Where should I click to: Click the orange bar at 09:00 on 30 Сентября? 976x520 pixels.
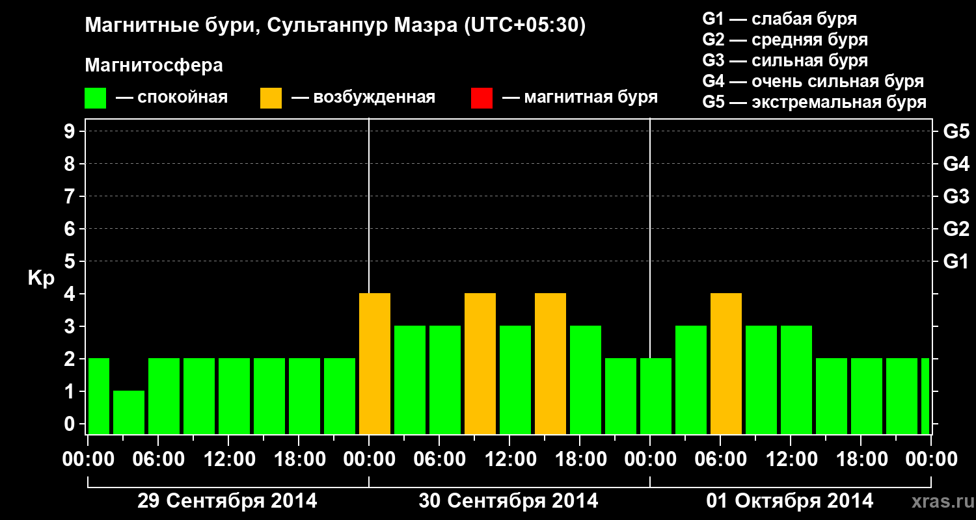(480, 363)
